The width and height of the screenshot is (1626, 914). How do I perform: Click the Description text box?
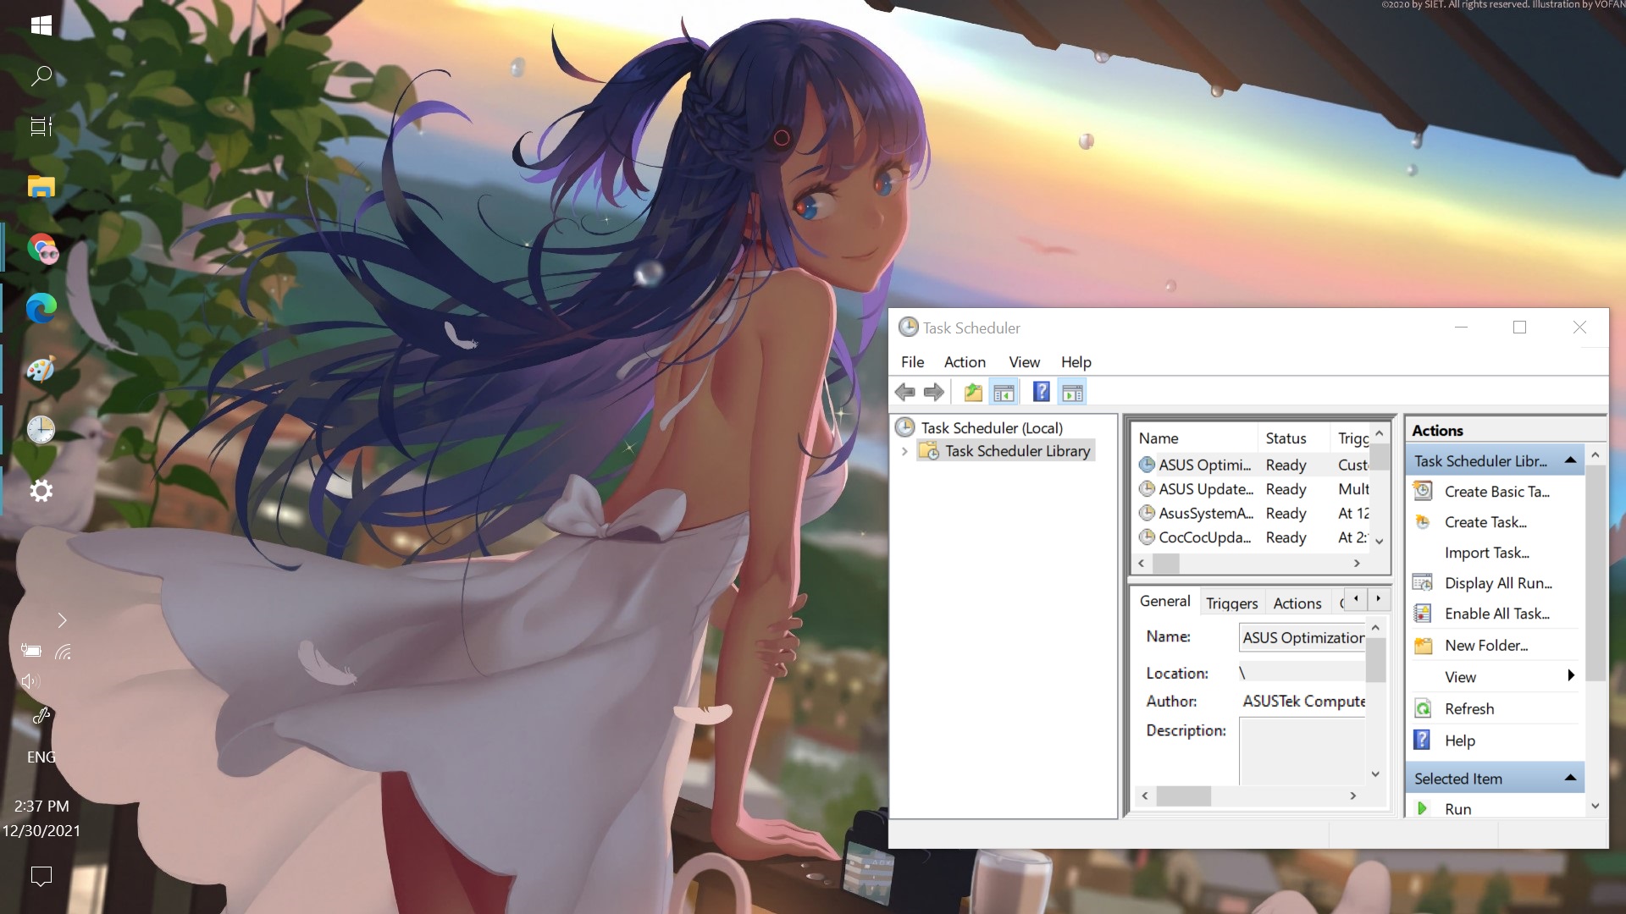coord(1302,751)
